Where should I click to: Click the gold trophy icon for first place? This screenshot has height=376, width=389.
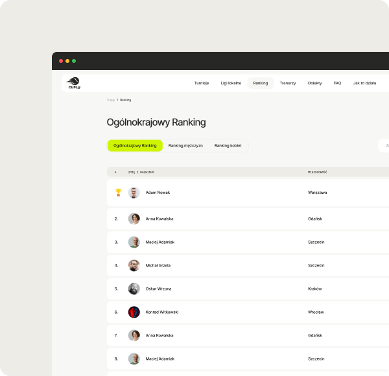[x=118, y=193]
